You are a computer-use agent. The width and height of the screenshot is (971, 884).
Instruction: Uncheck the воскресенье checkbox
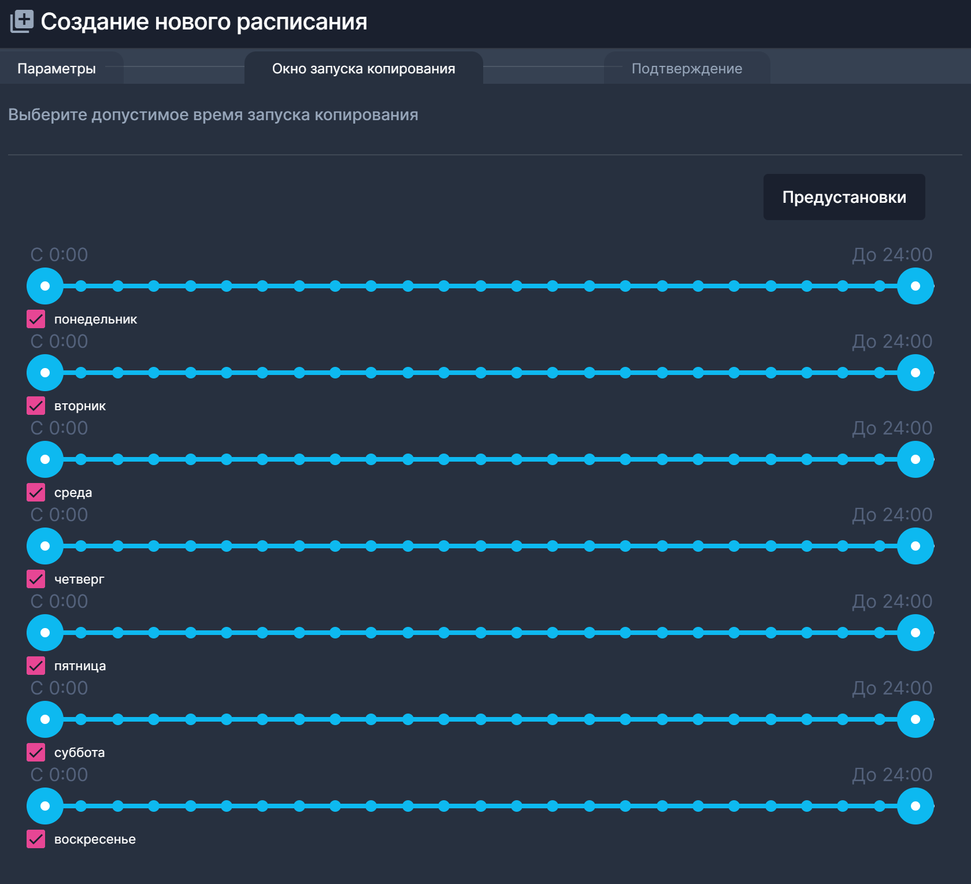coord(35,840)
